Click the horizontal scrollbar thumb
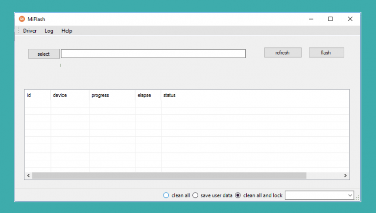 pos(169,175)
